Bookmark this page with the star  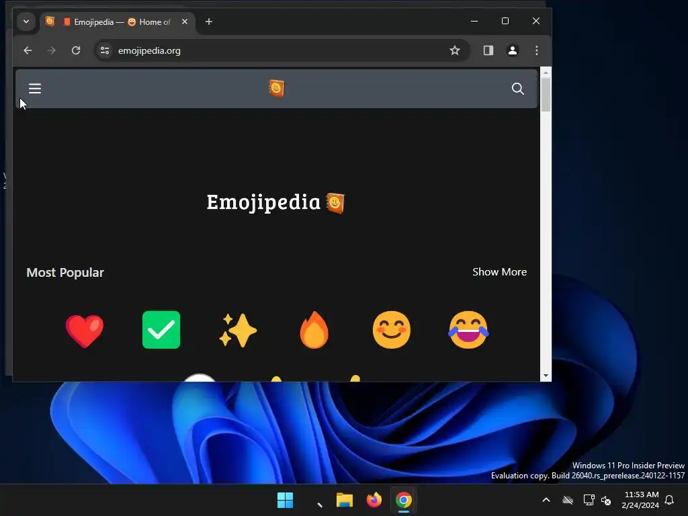coord(455,50)
